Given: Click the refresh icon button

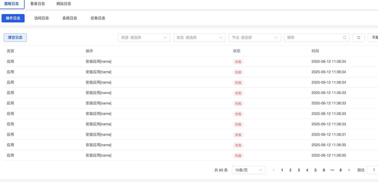Looking at the screenshot, I should click(358, 38).
